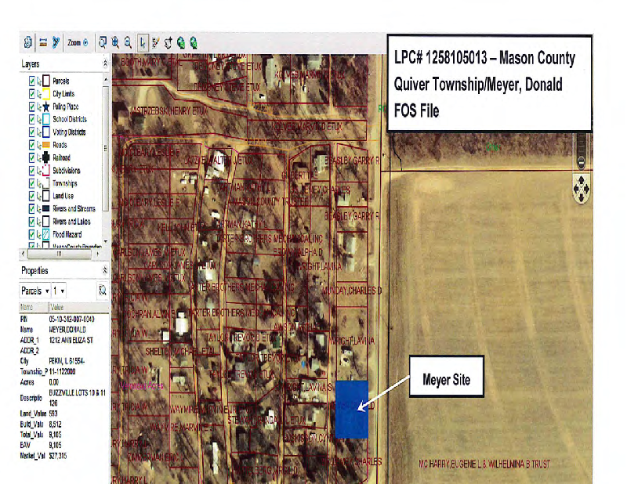Select the School Districts layer name
The height and width of the screenshot is (484, 627).
[x=70, y=119]
